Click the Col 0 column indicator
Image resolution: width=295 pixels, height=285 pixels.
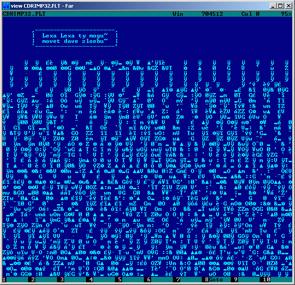click(x=250, y=14)
